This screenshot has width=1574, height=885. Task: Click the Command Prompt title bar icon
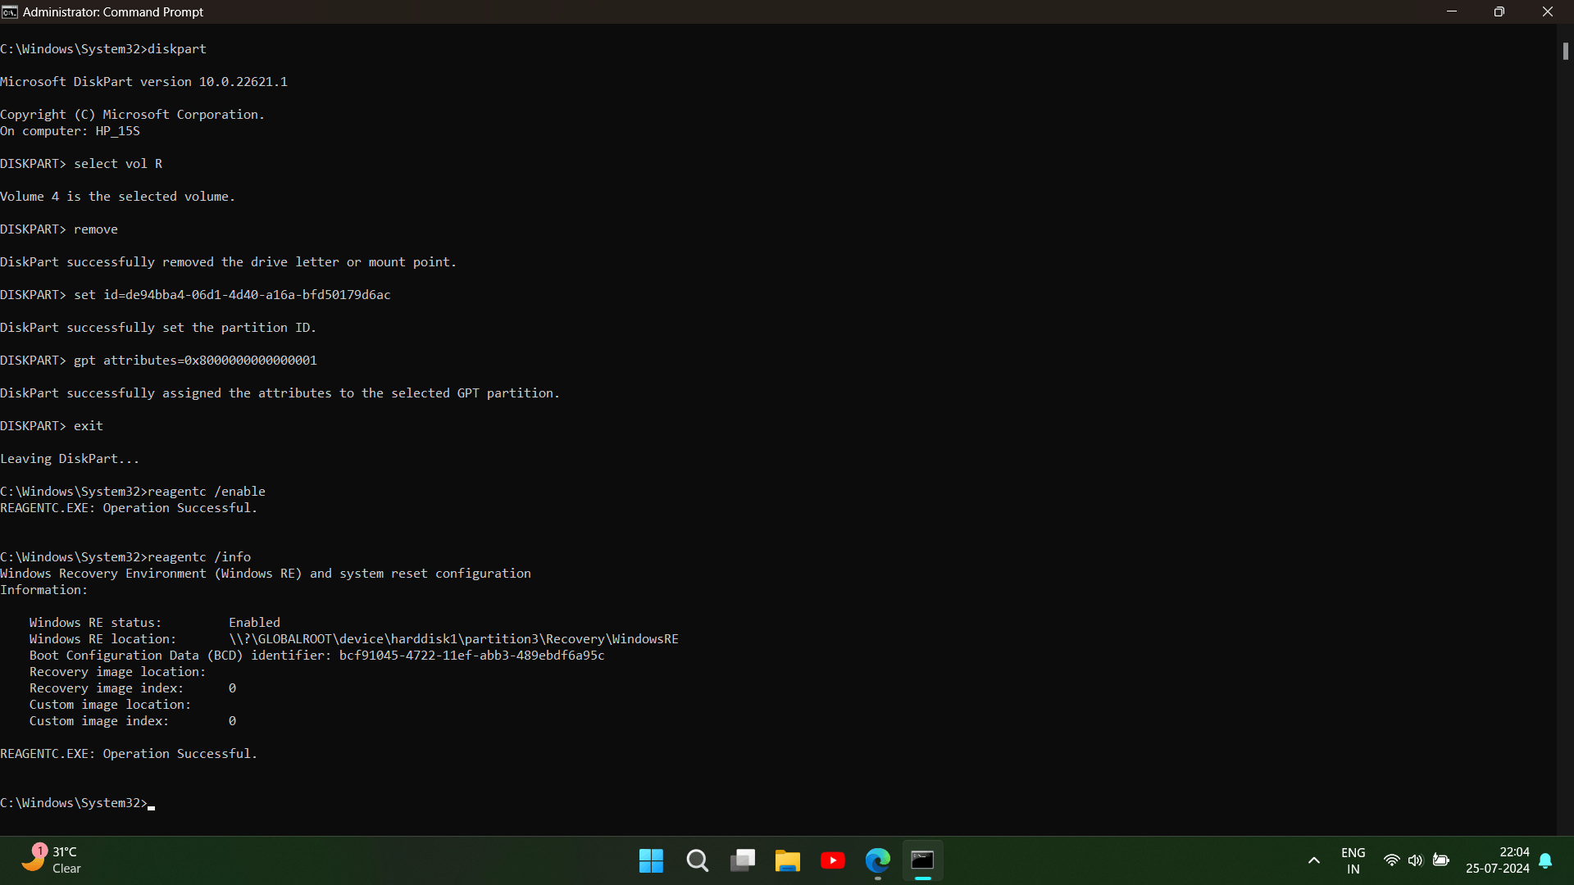(10, 12)
